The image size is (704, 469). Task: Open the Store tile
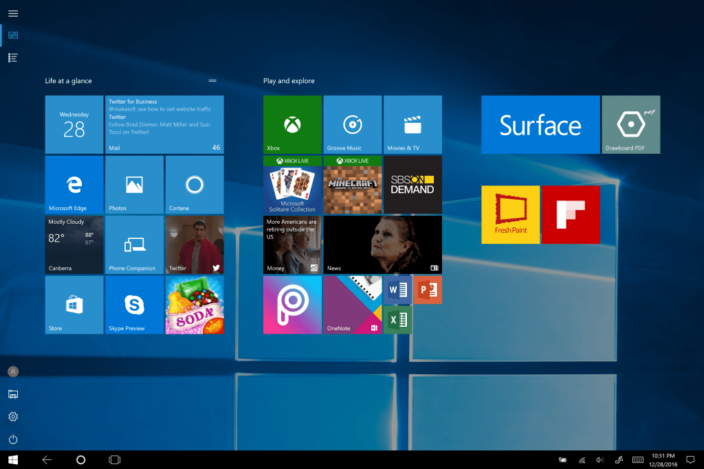point(74,305)
